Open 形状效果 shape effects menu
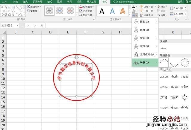The image size is (191, 130). coord(87,15)
